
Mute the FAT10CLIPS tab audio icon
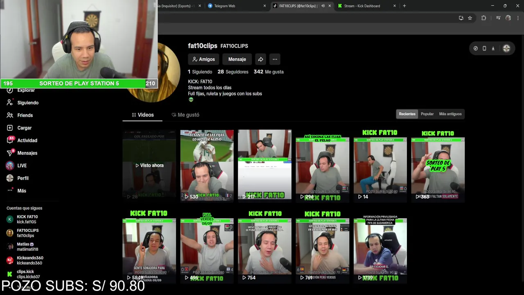pyautogui.click(x=323, y=6)
